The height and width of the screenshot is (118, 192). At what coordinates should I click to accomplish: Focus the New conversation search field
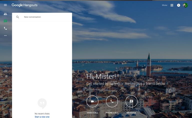[x=45, y=17]
